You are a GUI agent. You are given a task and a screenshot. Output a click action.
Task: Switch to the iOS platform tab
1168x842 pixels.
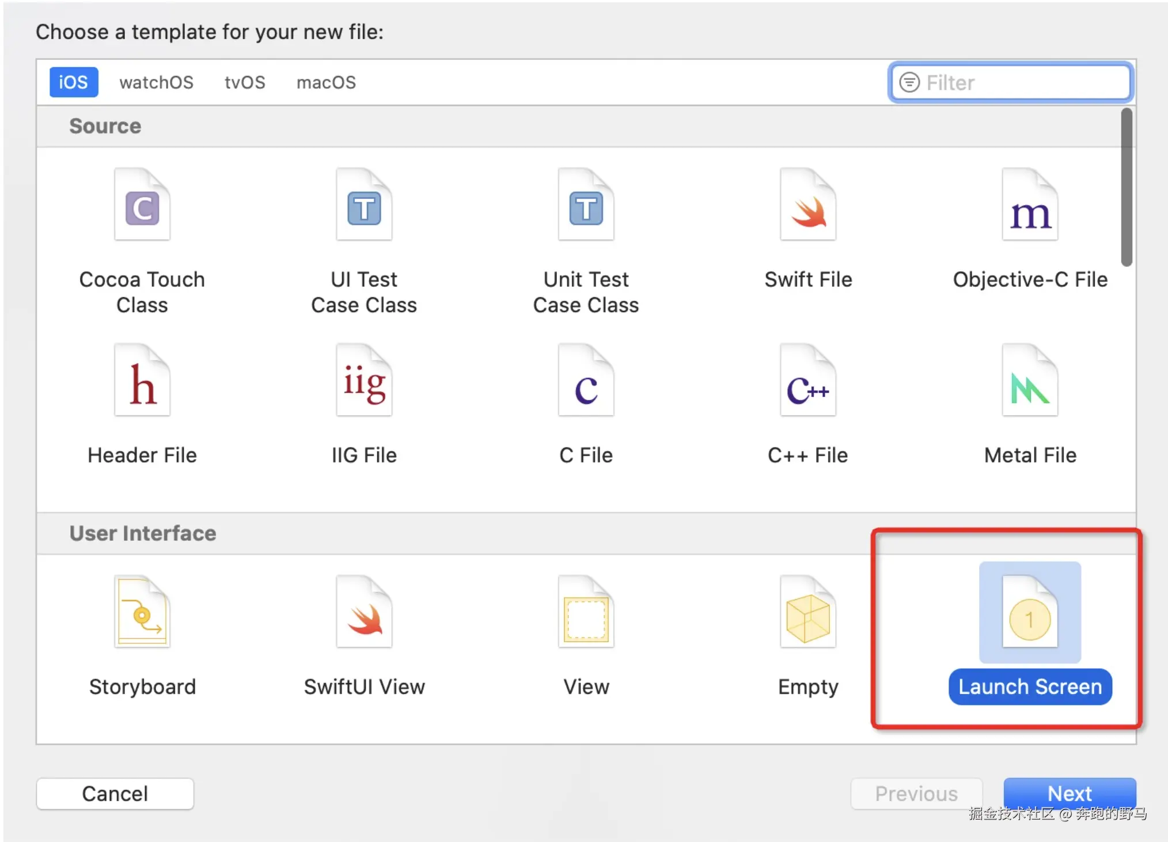[74, 82]
